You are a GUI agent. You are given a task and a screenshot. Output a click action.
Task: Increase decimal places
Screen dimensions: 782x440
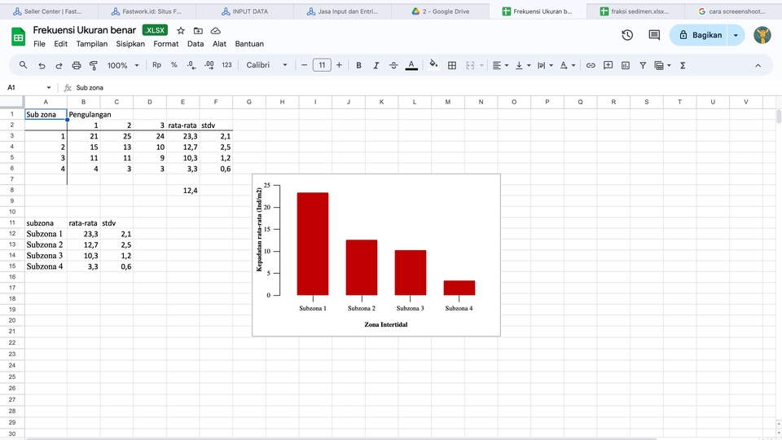pos(209,65)
